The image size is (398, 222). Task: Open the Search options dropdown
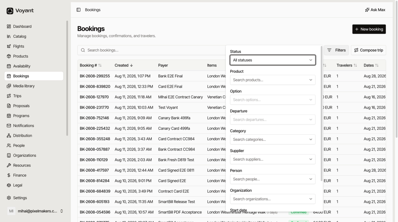[x=273, y=100]
